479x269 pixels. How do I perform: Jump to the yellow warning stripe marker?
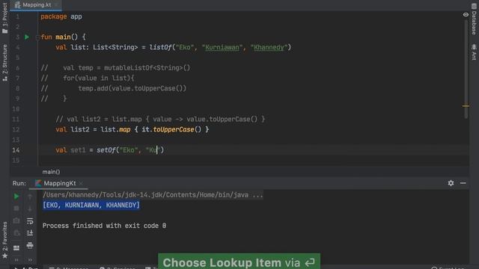466,106
